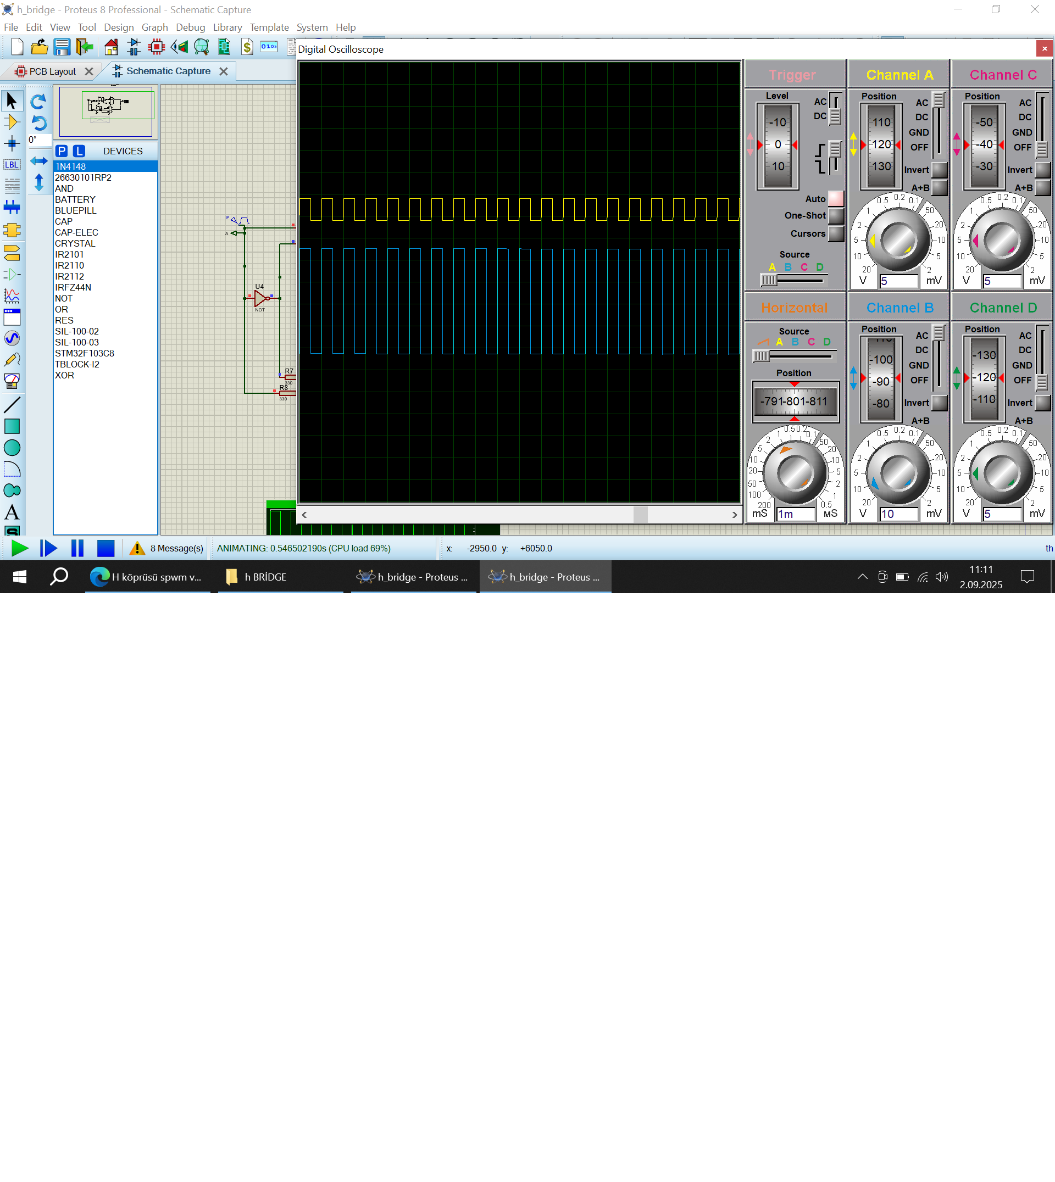Open PCB Layout via the red chip toolbar icon
Image resolution: width=1055 pixels, height=1182 pixels.
(x=157, y=46)
